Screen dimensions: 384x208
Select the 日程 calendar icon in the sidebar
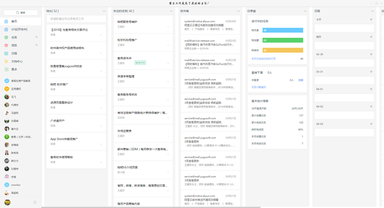6,53
